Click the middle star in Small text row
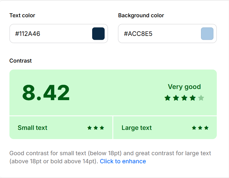The image size is (229, 178). point(96,128)
